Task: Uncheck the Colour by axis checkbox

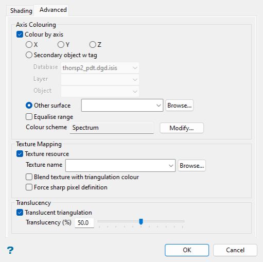Action: click(x=20, y=34)
